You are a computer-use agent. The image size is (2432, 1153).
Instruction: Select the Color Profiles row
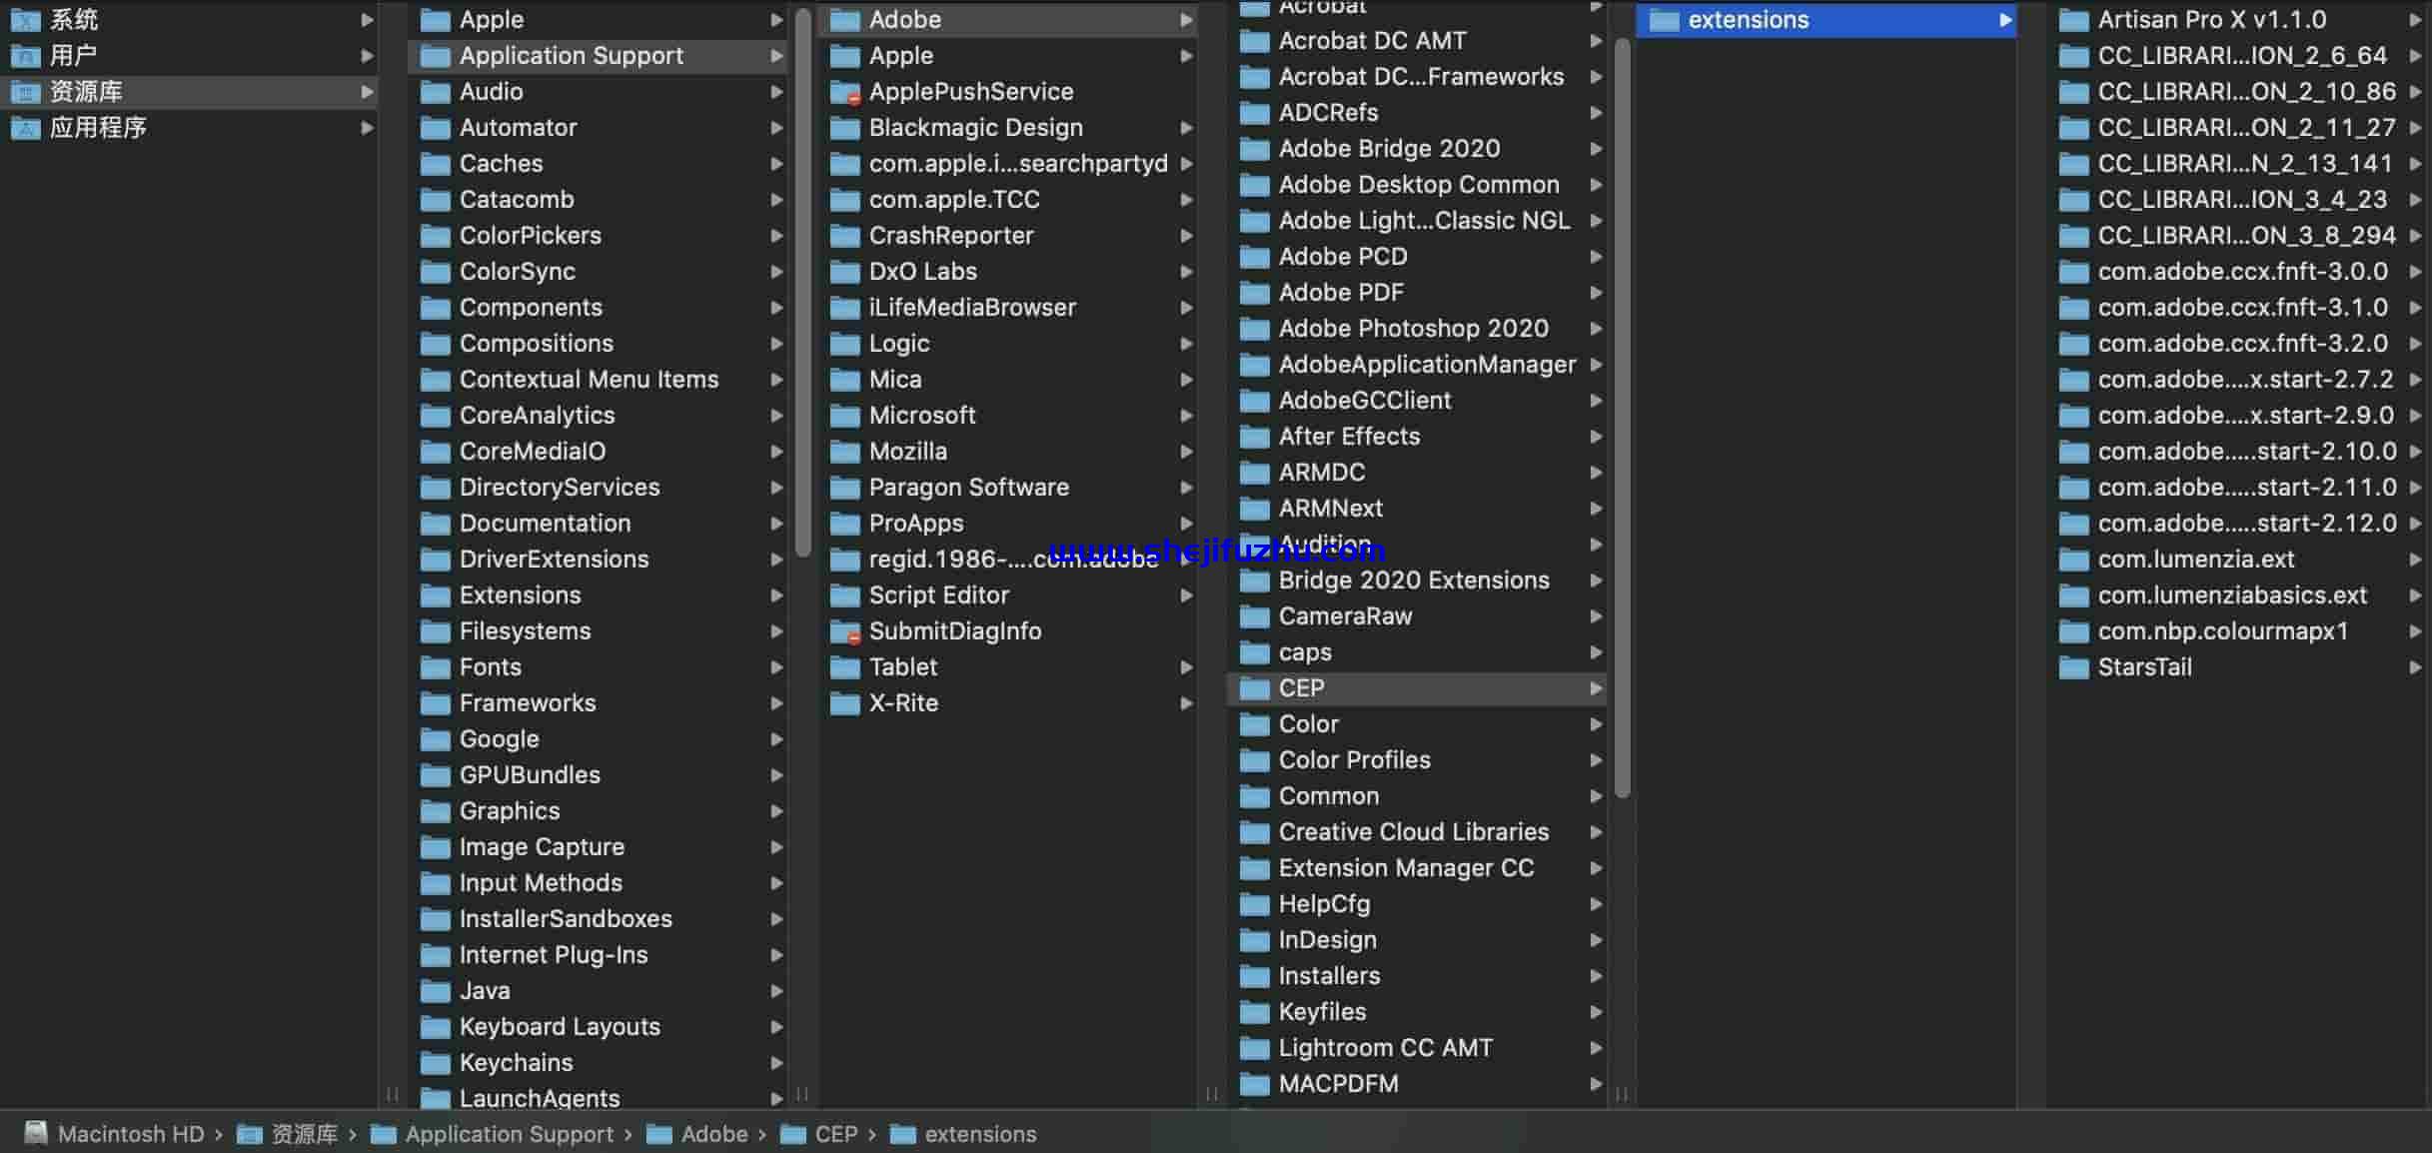point(1418,760)
